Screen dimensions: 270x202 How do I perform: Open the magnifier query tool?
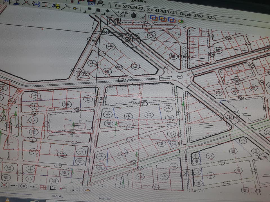pos(101,3)
